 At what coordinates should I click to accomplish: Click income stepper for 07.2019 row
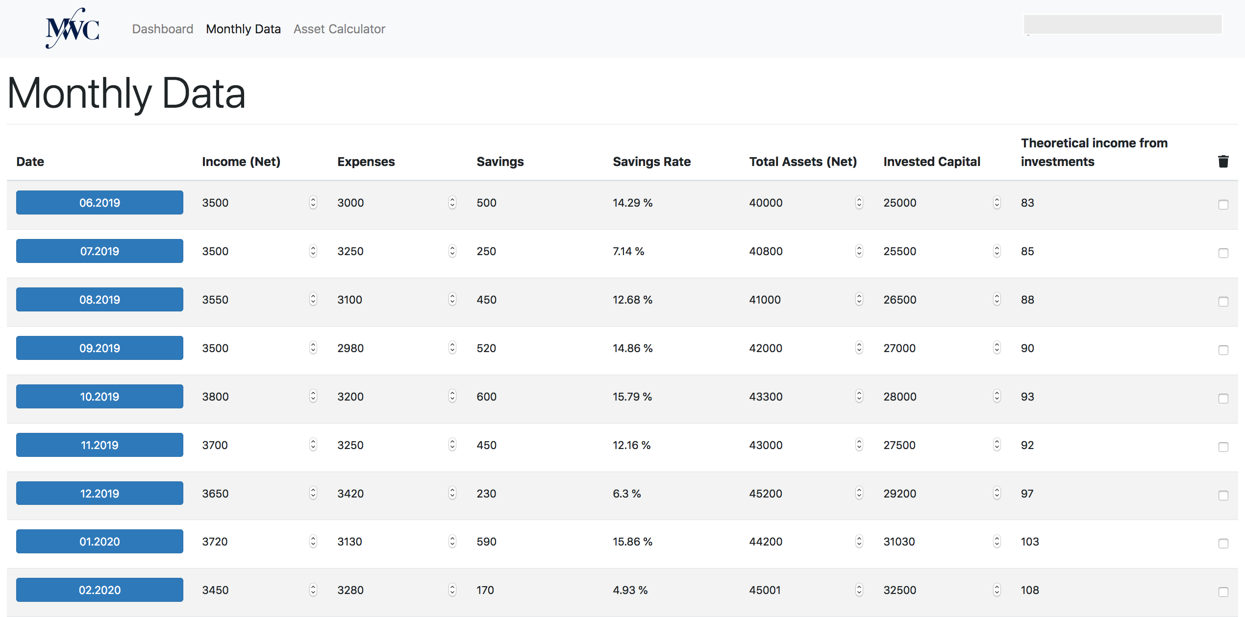[x=313, y=251]
